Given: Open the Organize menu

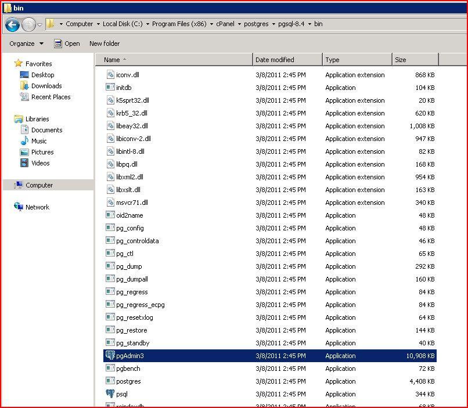Looking at the screenshot, I should coord(26,44).
